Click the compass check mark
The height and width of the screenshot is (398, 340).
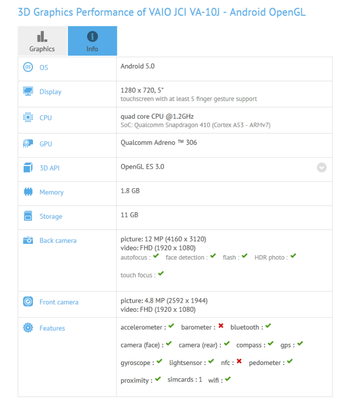(270, 343)
